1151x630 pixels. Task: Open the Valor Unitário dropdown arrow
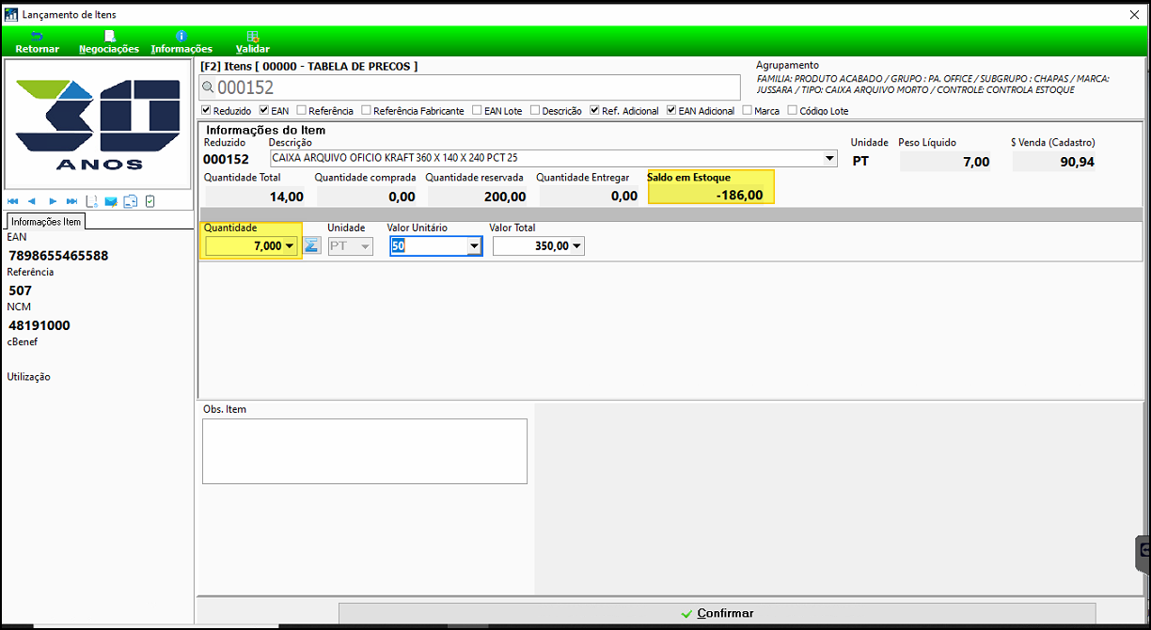coord(475,246)
